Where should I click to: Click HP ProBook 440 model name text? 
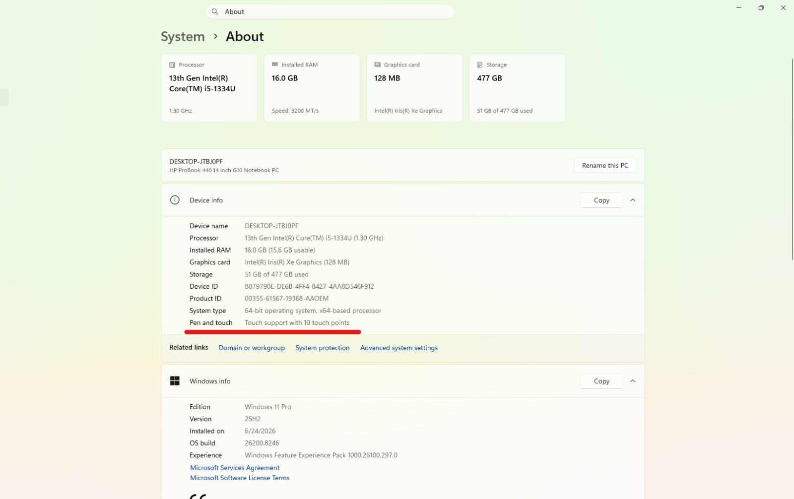point(224,170)
